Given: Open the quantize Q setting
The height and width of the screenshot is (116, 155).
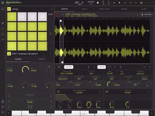Looking at the screenshot, I should pyautogui.click(x=103, y=3).
